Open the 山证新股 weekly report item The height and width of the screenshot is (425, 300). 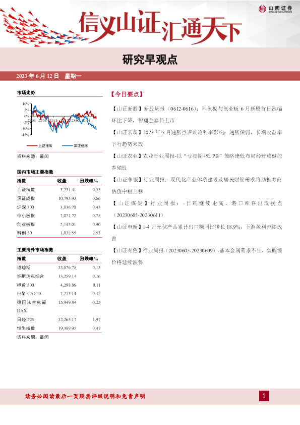tap(197, 115)
